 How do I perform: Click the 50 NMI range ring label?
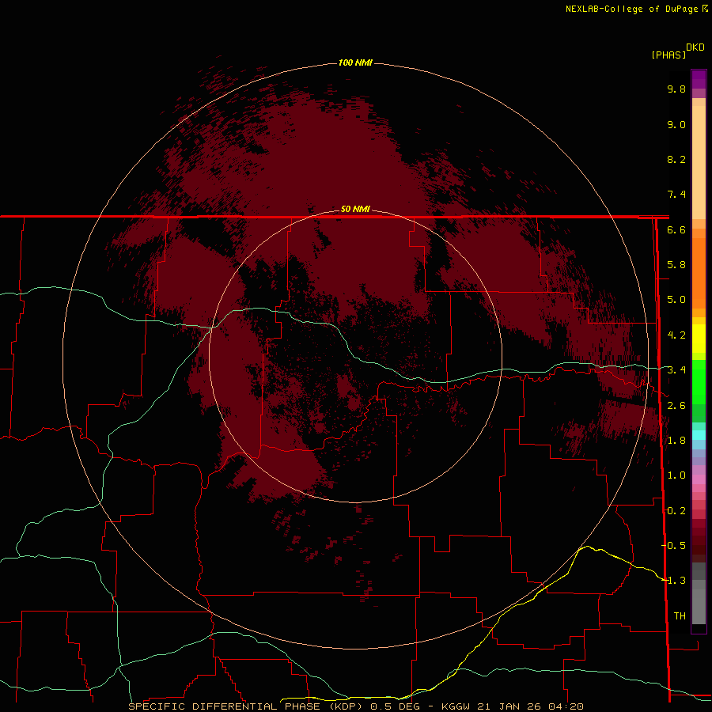pyautogui.click(x=355, y=209)
